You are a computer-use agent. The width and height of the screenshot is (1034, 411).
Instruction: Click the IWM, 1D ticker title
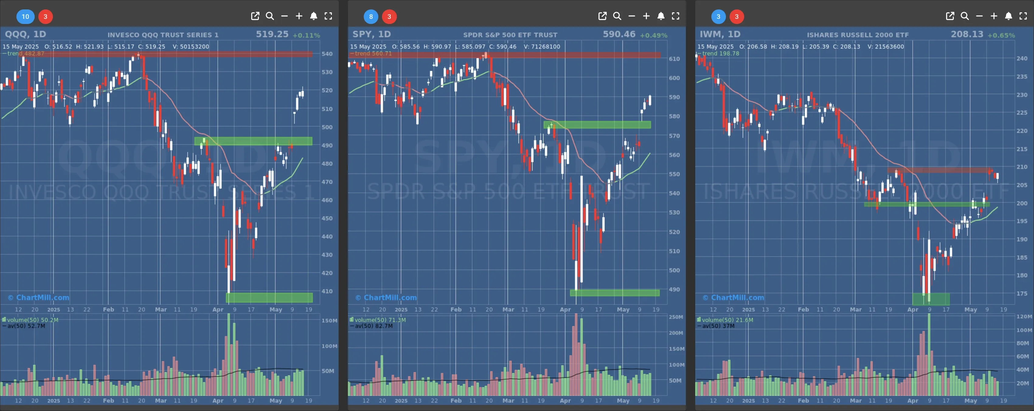(x=720, y=34)
